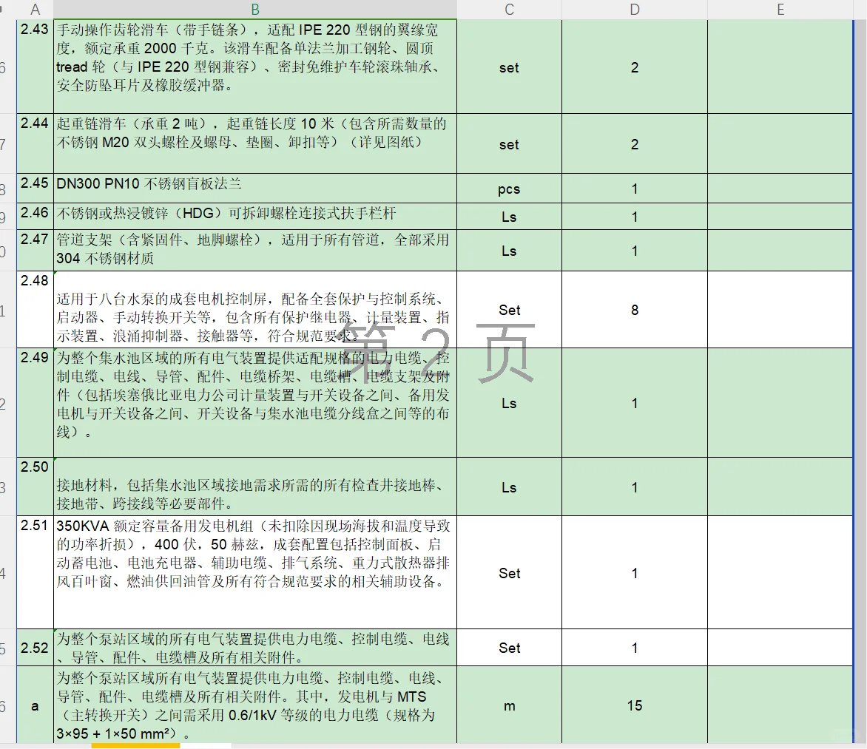Screen dimensions: 867x749
Task: Click the yellow horizontal scrollbar at the bottom
Action: click(x=135, y=745)
